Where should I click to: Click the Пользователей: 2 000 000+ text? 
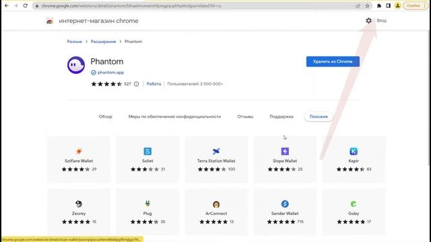click(x=195, y=83)
